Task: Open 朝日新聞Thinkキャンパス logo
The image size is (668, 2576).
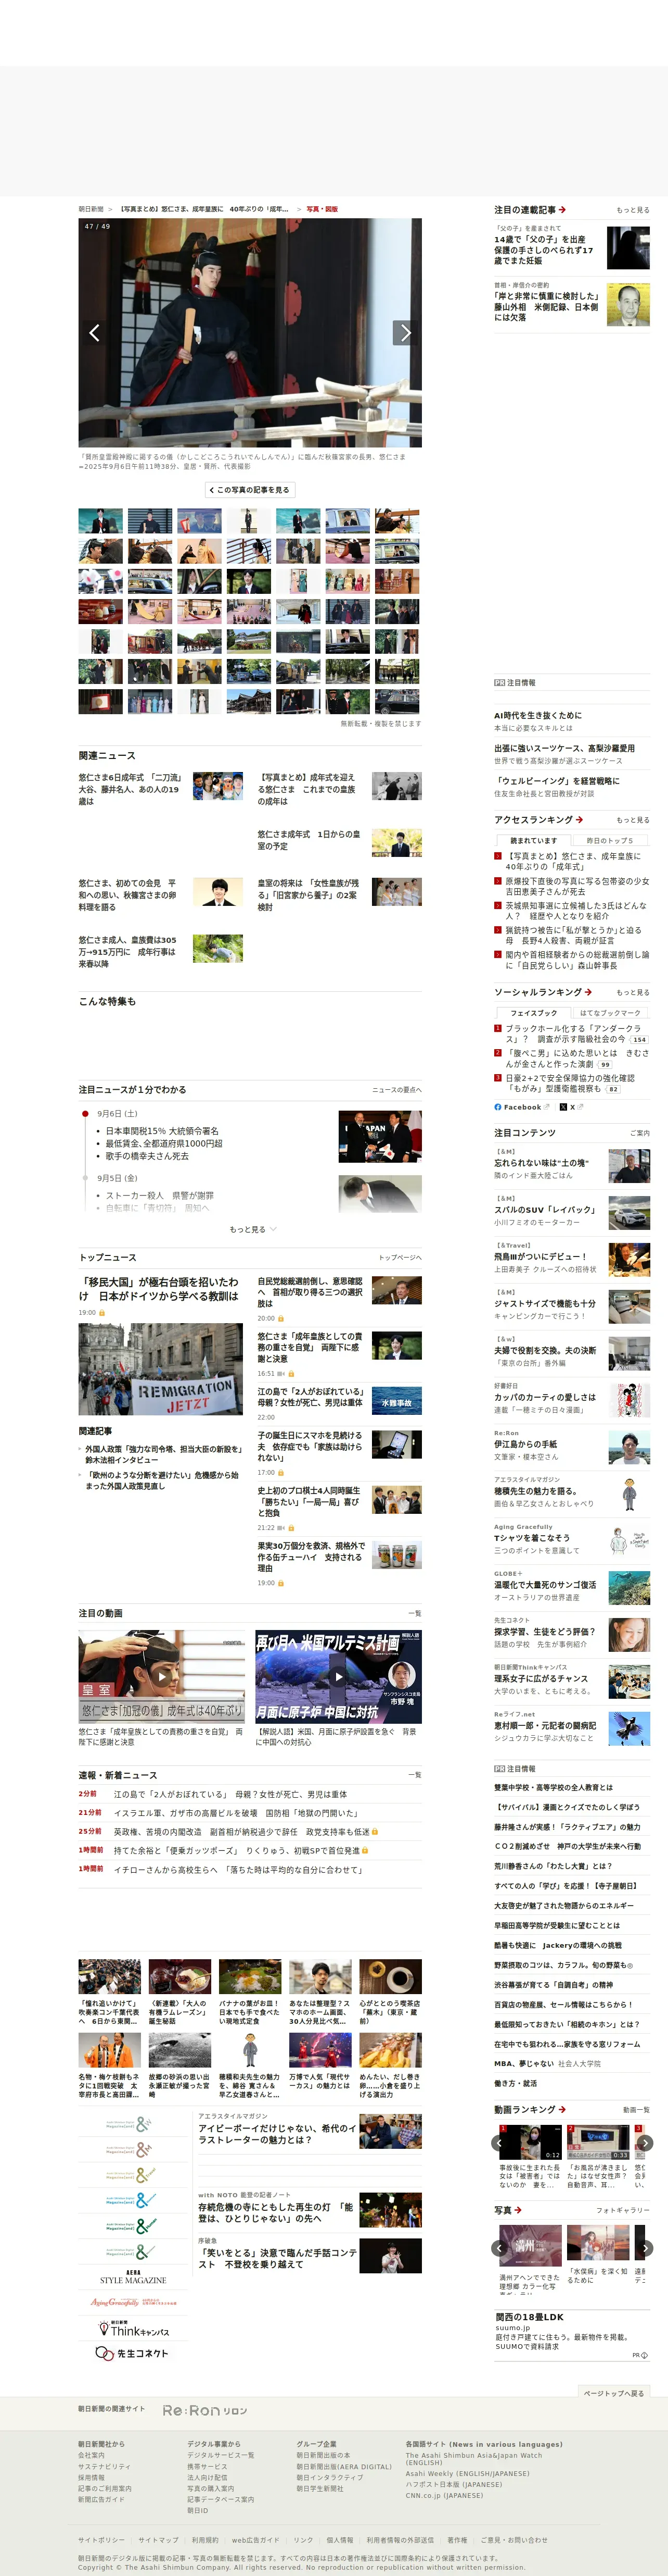Action: click(x=133, y=2328)
